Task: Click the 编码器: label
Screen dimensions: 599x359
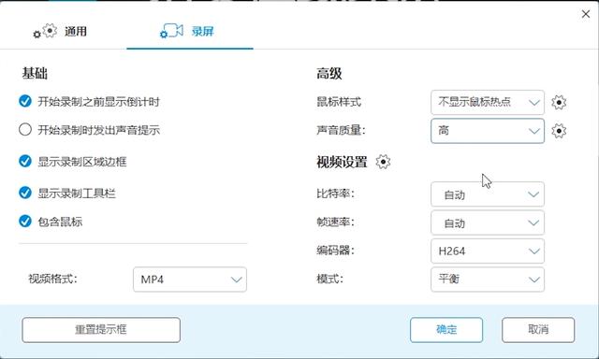Action: click(x=335, y=251)
